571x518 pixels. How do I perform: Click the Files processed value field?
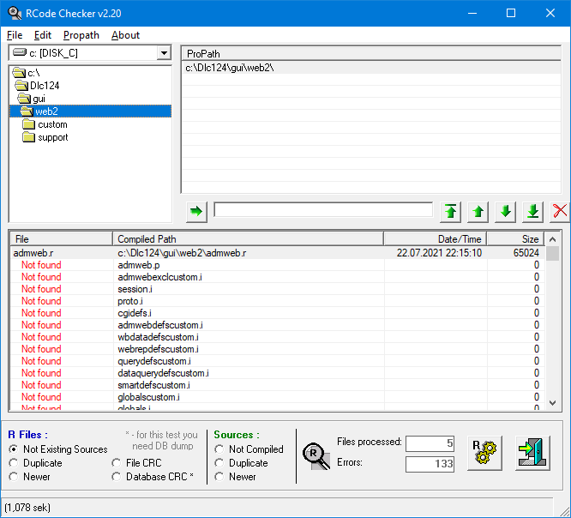(430, 443)
